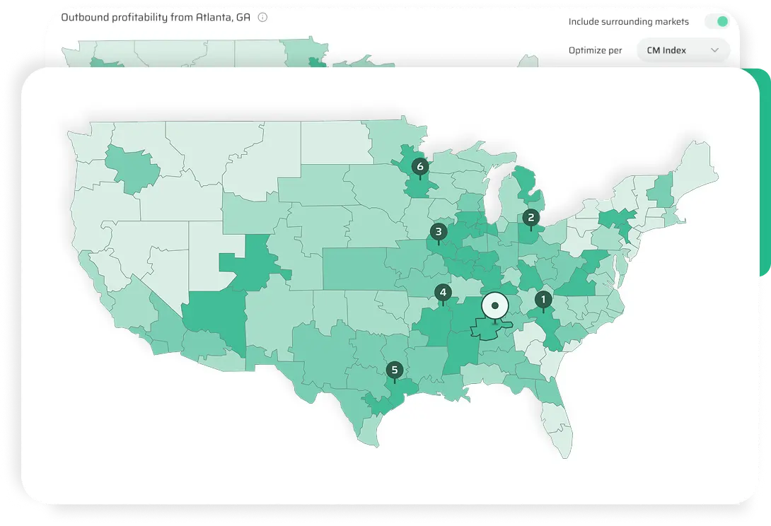Click the Include surrounding markets label

point(628,22)
